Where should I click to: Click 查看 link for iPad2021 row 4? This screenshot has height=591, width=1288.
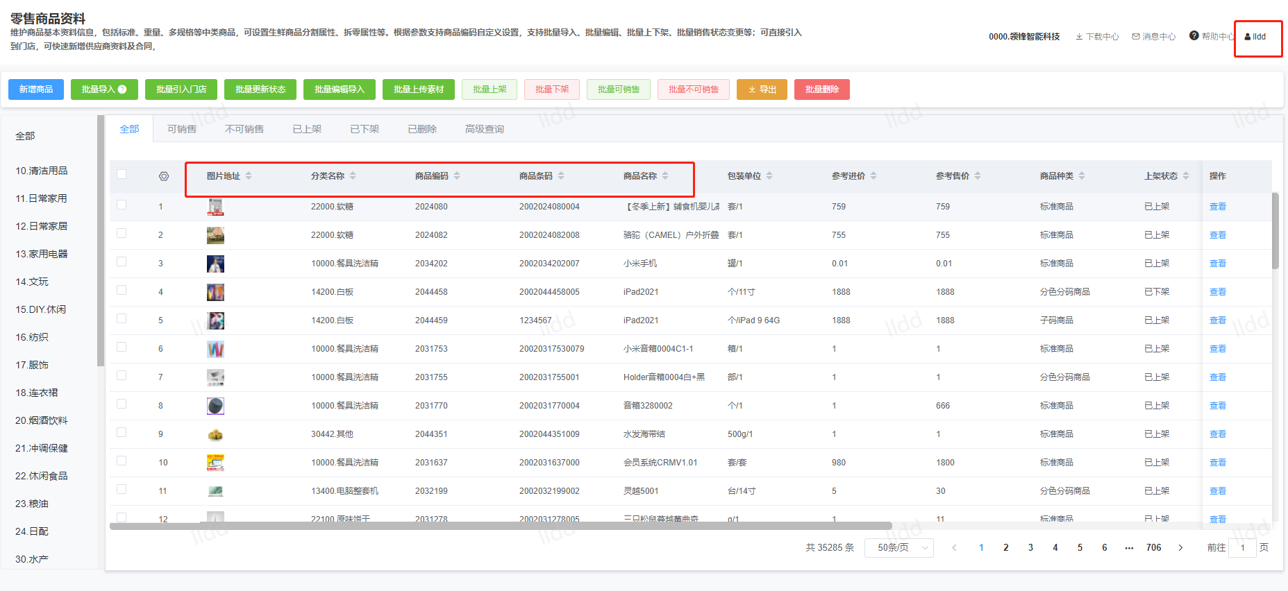(1217, 292)
